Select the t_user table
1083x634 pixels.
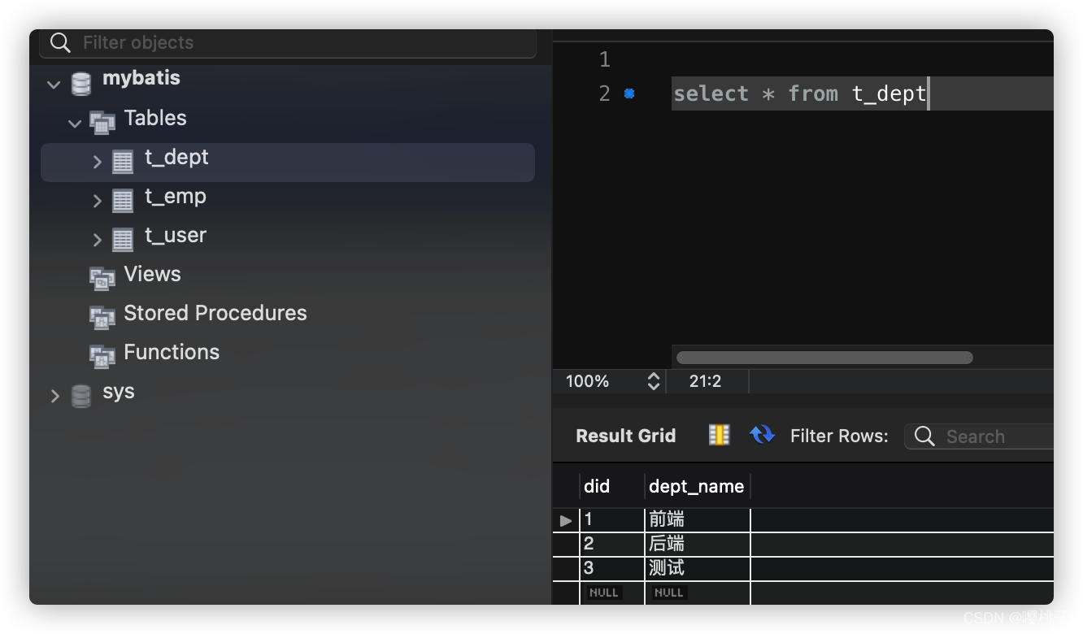click(x=176, y=236)
